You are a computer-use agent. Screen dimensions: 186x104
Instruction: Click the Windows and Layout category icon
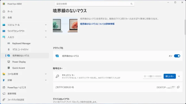pyautogui.click(x=4, y=31)
